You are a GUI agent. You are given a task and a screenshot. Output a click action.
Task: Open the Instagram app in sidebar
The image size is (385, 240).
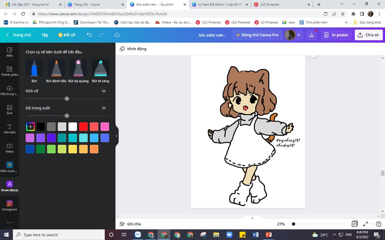point(9,205)
